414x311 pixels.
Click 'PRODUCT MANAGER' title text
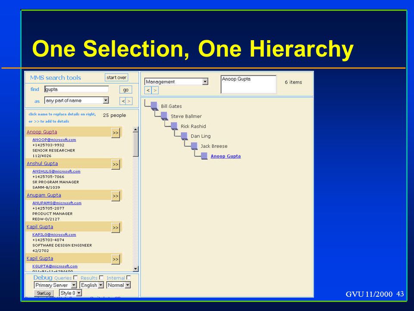(x=52, y=213)
